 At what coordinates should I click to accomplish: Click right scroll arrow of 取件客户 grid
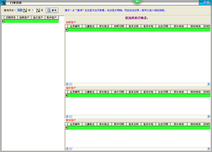[x=209, y=149]
